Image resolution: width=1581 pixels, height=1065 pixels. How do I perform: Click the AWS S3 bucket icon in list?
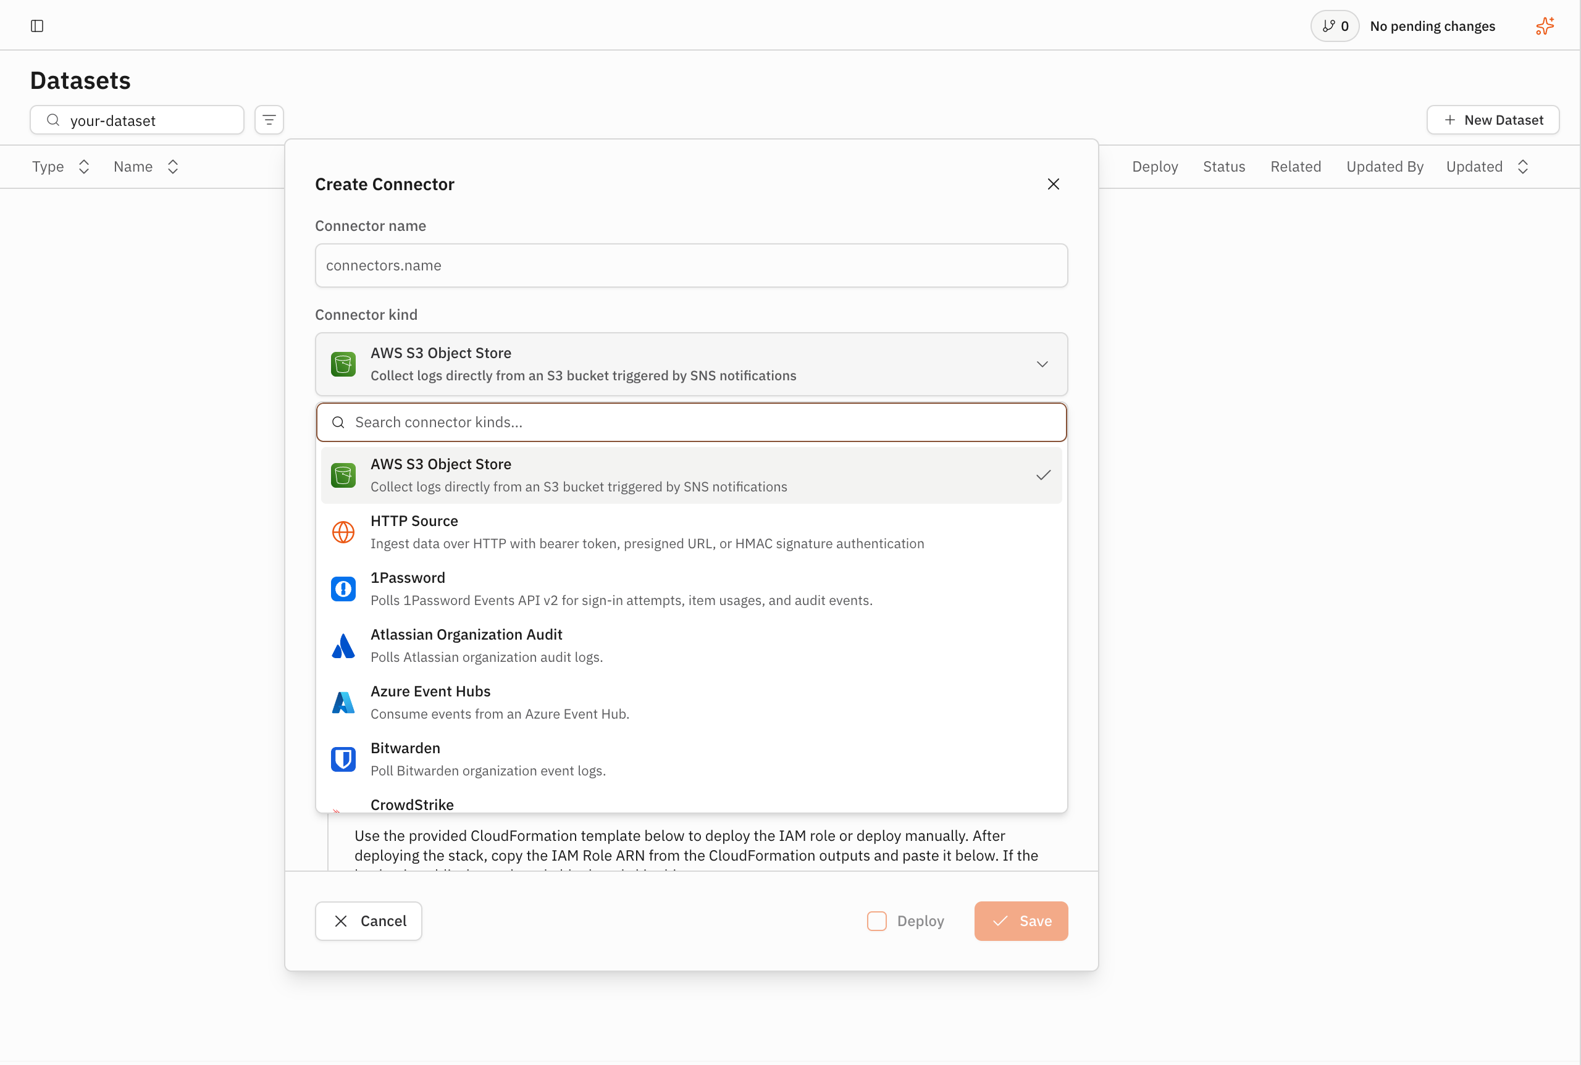tap(343, 475)
